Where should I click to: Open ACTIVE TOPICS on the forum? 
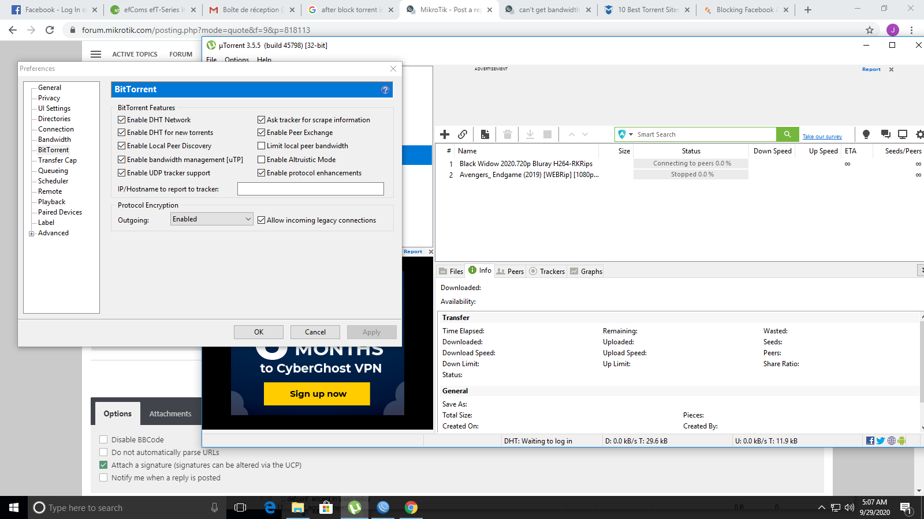click(x=135, y=54)
